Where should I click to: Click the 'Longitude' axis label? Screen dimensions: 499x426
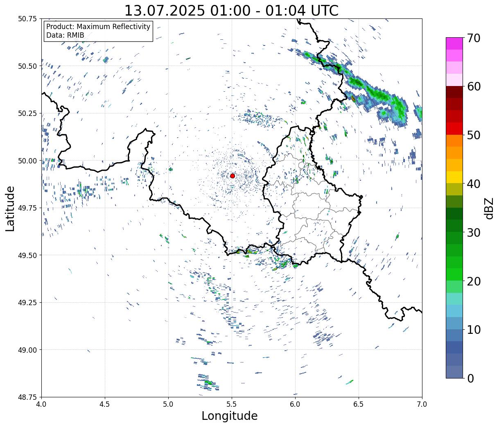point(230,416)
